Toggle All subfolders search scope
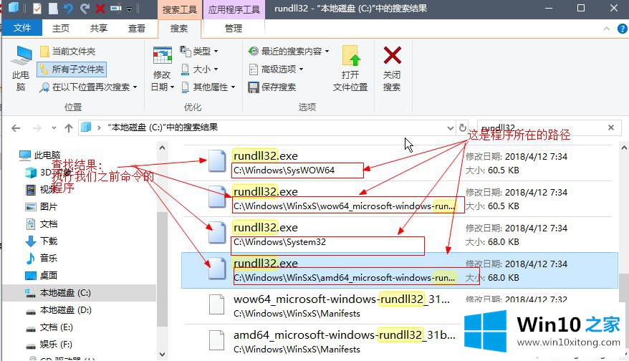 (72, 69)
